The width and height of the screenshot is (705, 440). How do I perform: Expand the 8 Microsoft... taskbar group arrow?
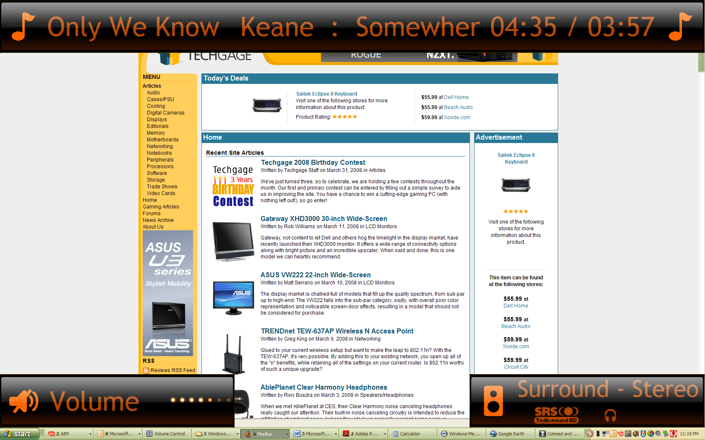click(x=139, y=434)
